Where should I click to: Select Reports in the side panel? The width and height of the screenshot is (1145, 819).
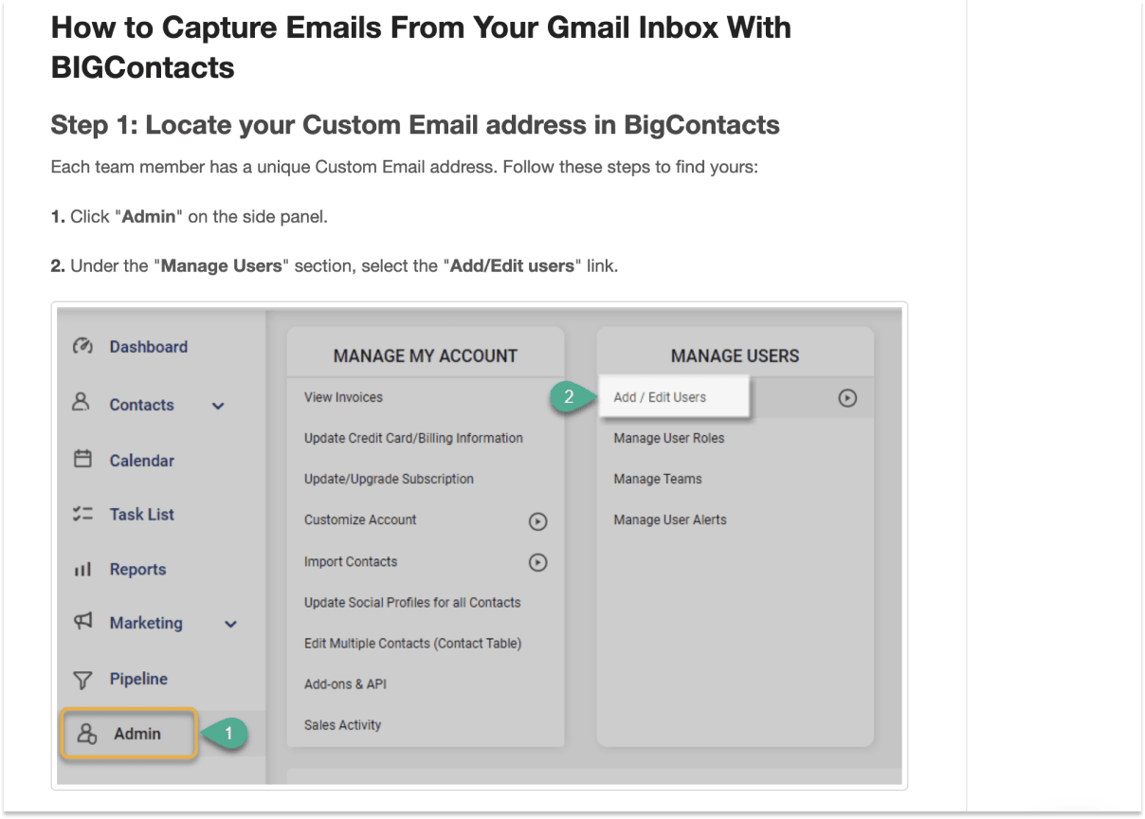(x=137, y=570)
